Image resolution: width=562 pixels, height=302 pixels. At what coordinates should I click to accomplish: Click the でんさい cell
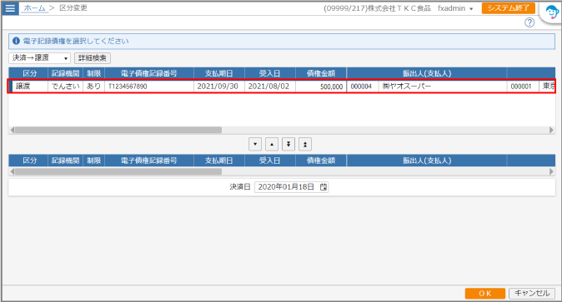(x=65, y=87)
